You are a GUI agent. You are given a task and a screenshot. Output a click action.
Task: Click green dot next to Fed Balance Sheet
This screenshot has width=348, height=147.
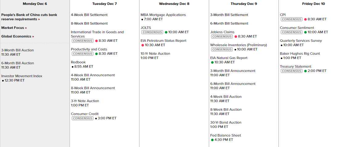click(x=212, y=140)
